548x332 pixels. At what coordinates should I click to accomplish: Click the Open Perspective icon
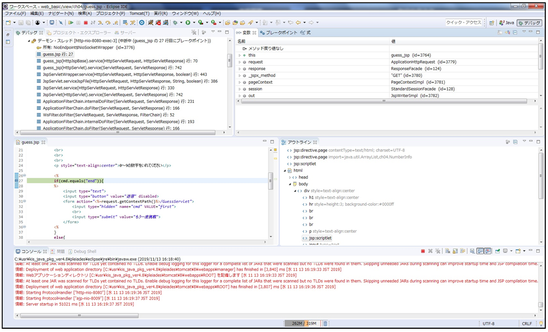point(492,23)
